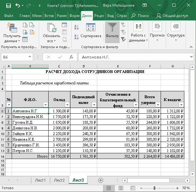Add a new sheet with plus icon
This screenshot has height=192, width=196.
point(101,180)
